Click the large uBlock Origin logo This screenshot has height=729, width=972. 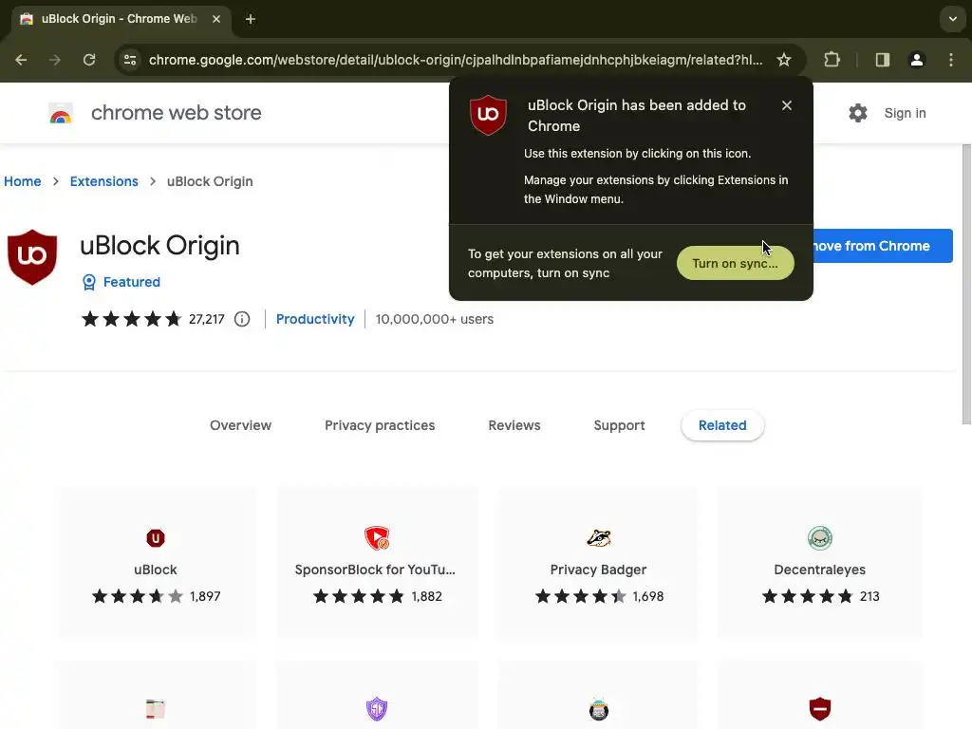[x=32, y=257]
